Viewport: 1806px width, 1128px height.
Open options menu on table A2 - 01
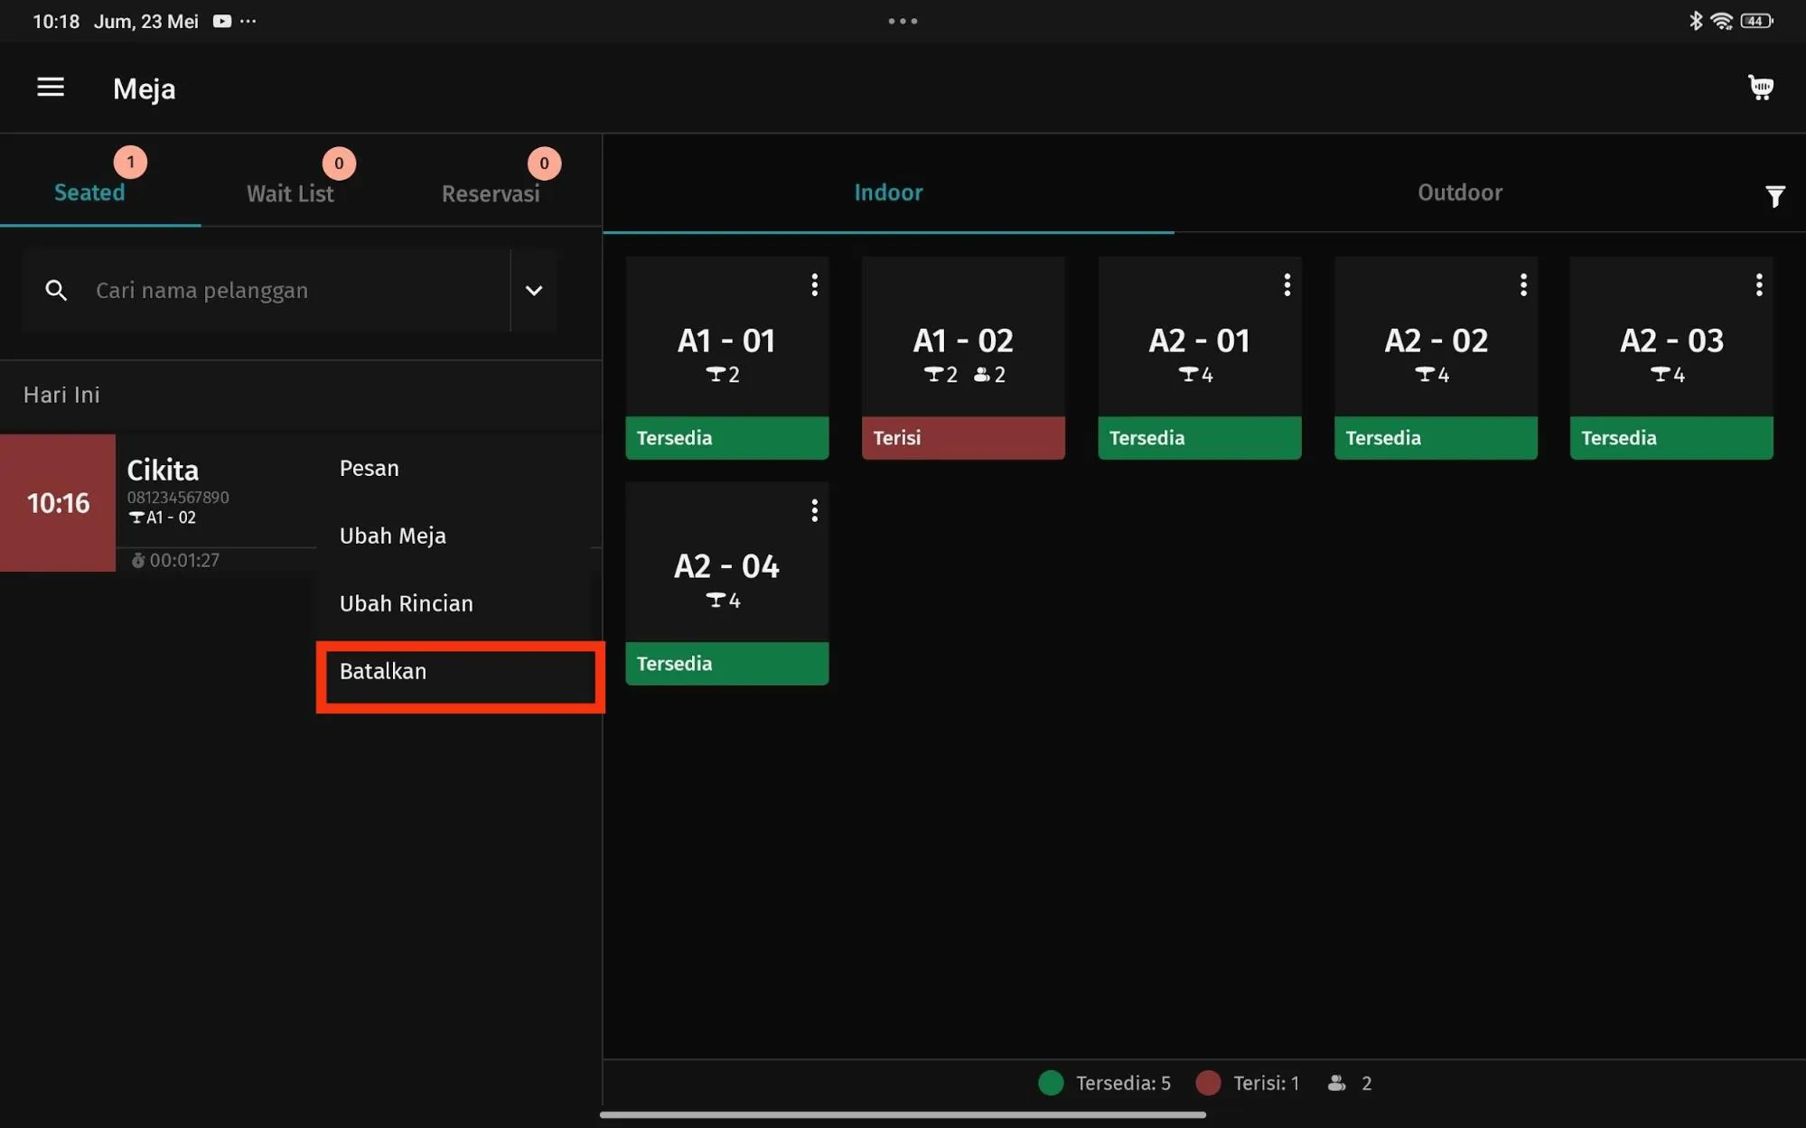[x=1287, y=284]
